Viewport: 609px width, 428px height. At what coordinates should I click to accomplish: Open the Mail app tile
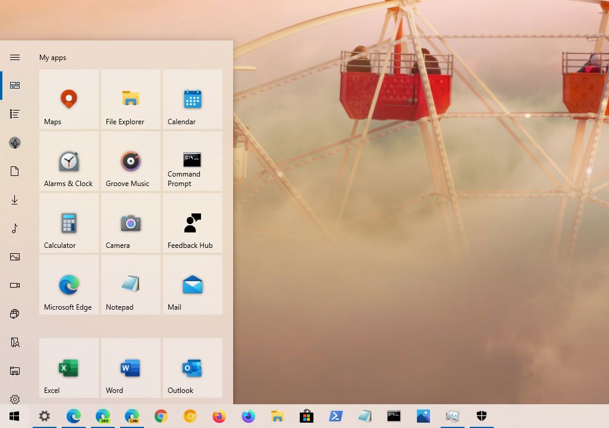pos(192,285)
